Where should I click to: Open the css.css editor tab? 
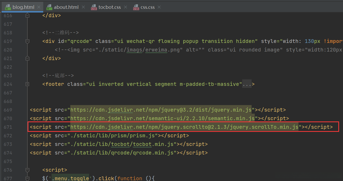pos(147,7)
